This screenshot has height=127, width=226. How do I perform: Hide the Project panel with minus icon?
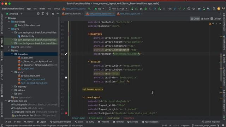(x=58, y=14)
